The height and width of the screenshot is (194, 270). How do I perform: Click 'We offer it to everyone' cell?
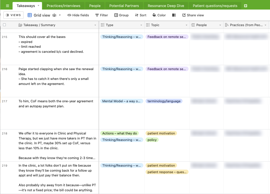coord(58,145)
